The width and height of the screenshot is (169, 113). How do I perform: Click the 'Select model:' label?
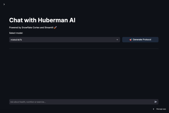(x=16, y=33)
